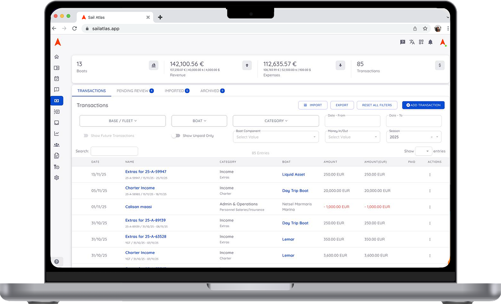This screenshot has height=304, width=501.
Task: Click the analytics chart icon in sidebar
Action: click(57, 134)
